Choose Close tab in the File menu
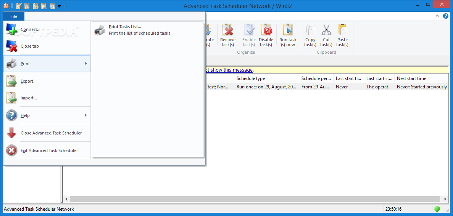Viewport: 453px width, 216px height. [x=47, y=46]
